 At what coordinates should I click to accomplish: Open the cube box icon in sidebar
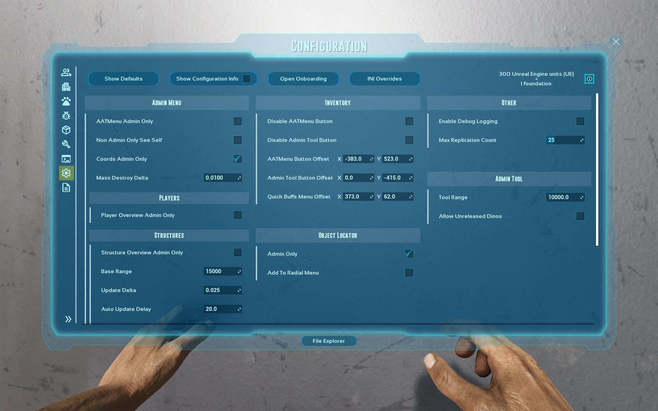tap(66, 130)
